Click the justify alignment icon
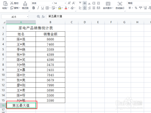151x113 pixels. pos(94,8)
